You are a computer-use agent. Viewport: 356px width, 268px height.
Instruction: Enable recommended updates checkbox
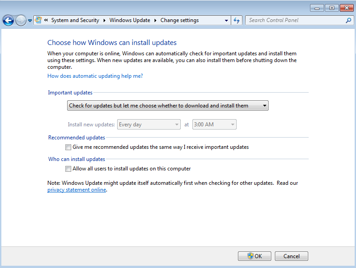point(68,147)
